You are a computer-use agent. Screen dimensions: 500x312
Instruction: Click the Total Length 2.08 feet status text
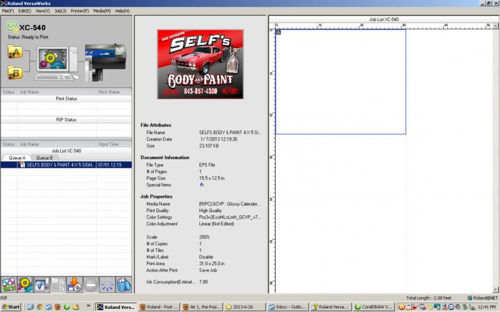click(x=429, y=298)
